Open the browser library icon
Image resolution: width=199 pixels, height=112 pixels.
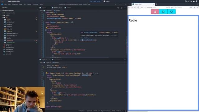[191, 7]
